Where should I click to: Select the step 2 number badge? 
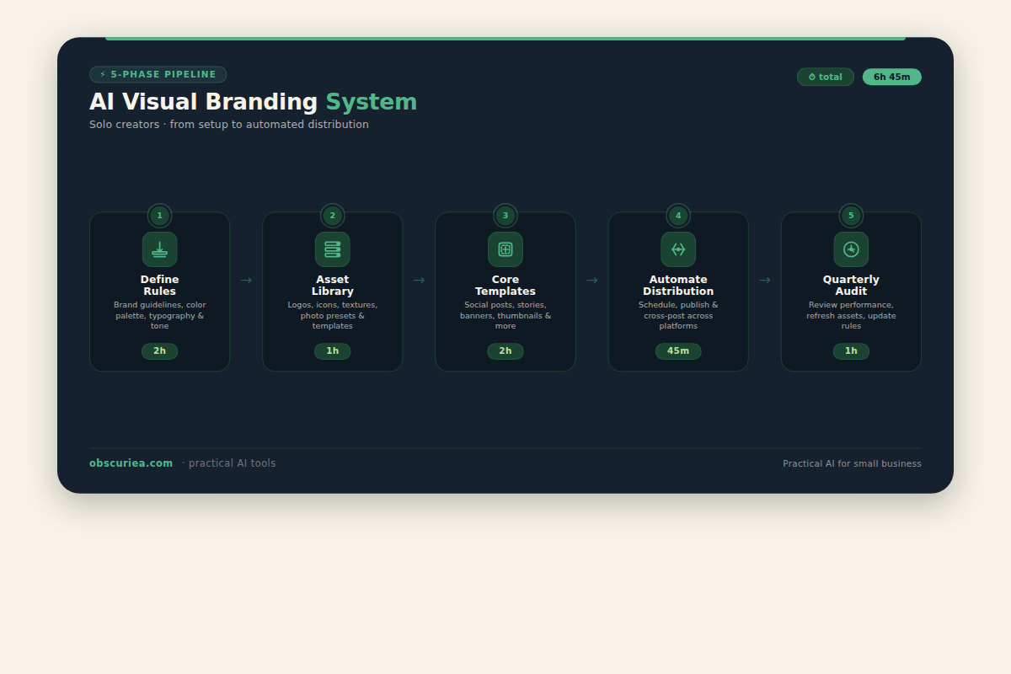333,216
